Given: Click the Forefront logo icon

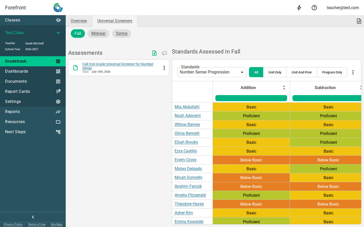Looking at the screenshot, I should tap(58, 8).
